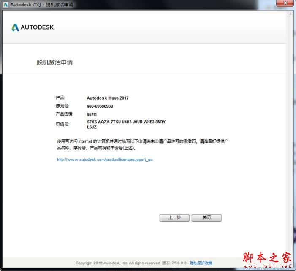Click the 申请号 label

tap(62, 124)
